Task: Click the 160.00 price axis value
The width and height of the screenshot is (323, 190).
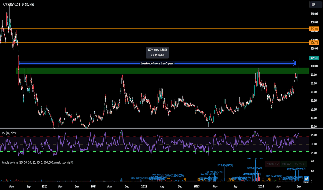Action: pyautogui.click(x=314, y=14)
